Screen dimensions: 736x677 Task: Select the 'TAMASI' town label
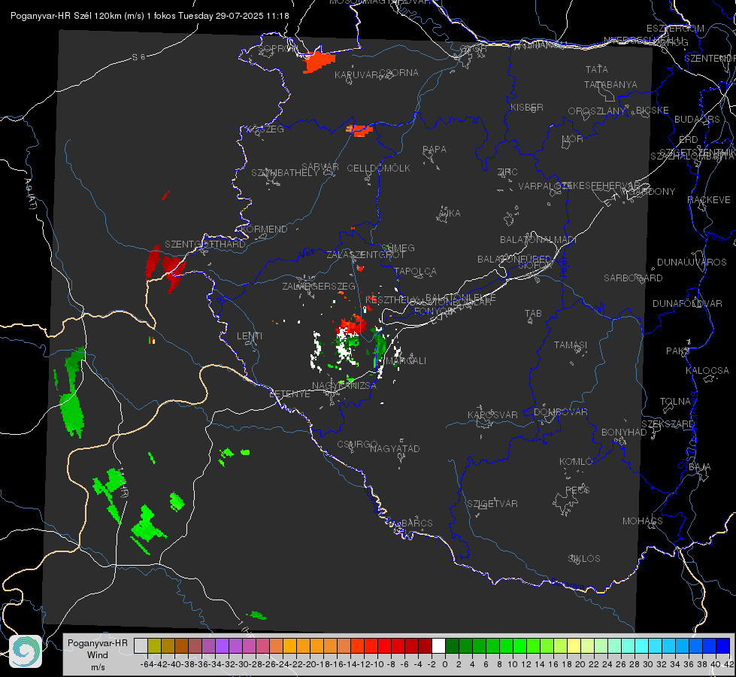(571, 345)
